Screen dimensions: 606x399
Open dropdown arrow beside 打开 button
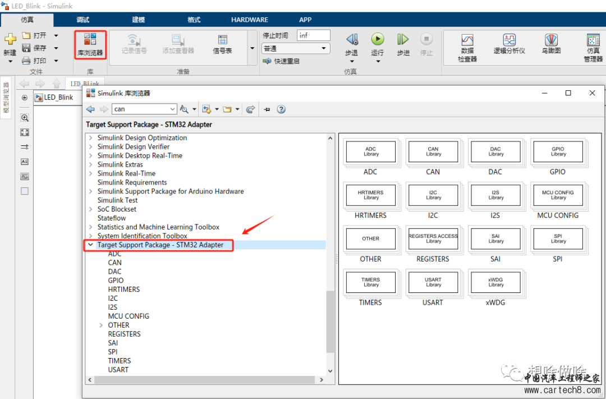pyautogui.click(x=56, y=35)
